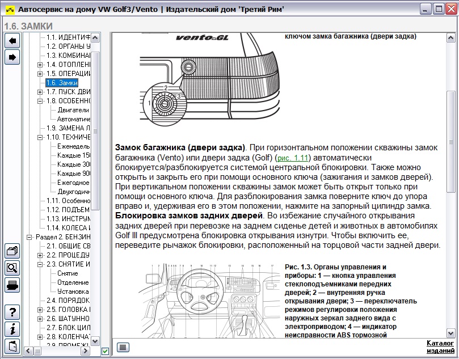Click the printer icon
This screenshot has width=459, height=359.
[x=12, y=285]
